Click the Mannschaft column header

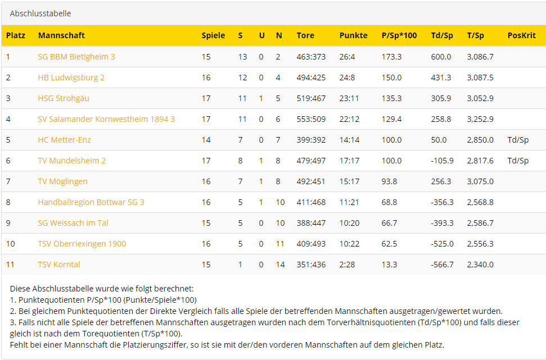point(61,35)
